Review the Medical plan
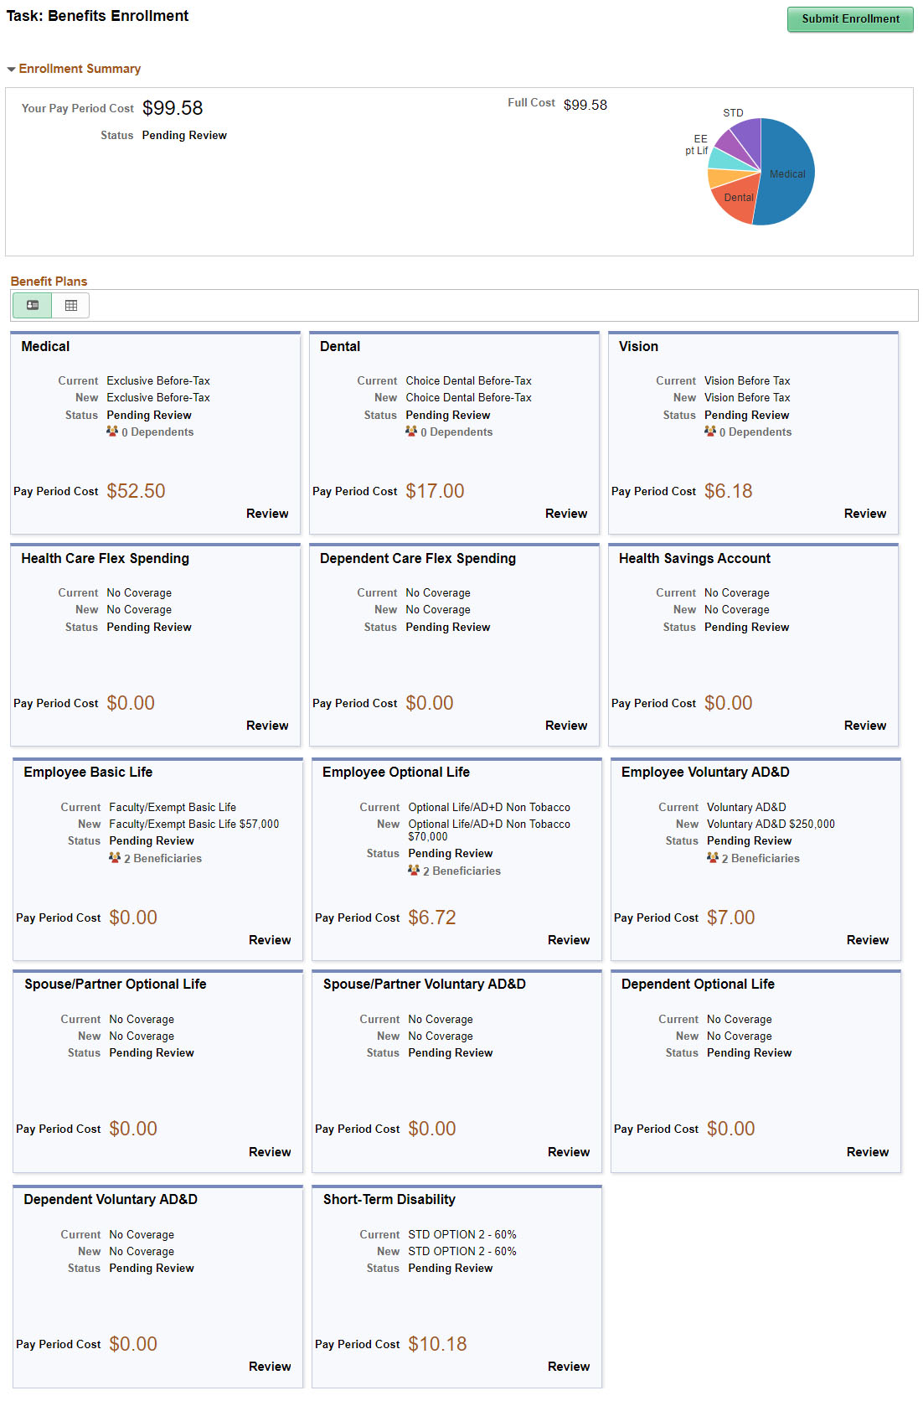The image size is (923, 1406). click(267, 514)
